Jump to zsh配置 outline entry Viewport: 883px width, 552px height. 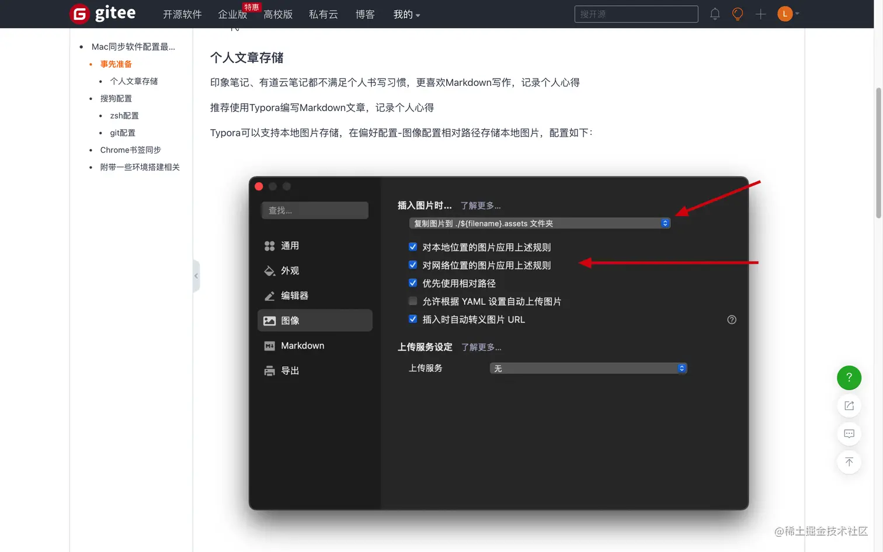coord(124,116)
